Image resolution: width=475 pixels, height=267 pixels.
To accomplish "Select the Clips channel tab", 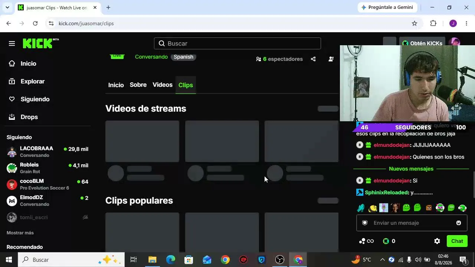I will tap(186, 85).
